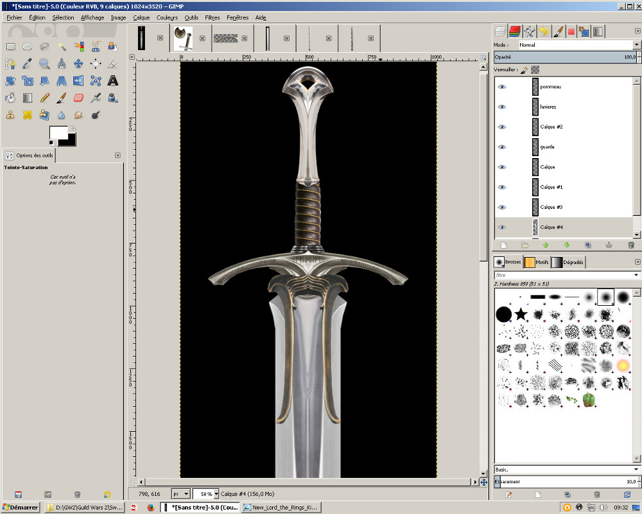
Task: Select the Flip tool
Action: coord(78,81)
